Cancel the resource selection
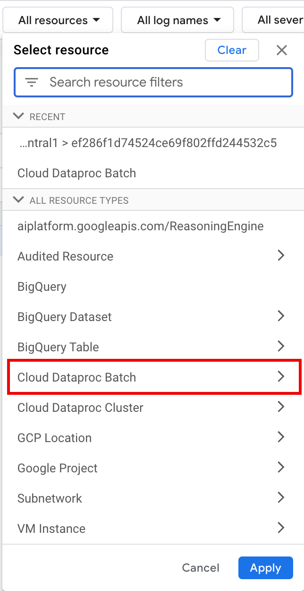This screenshot has height=591, width=304. pos(201,568)
